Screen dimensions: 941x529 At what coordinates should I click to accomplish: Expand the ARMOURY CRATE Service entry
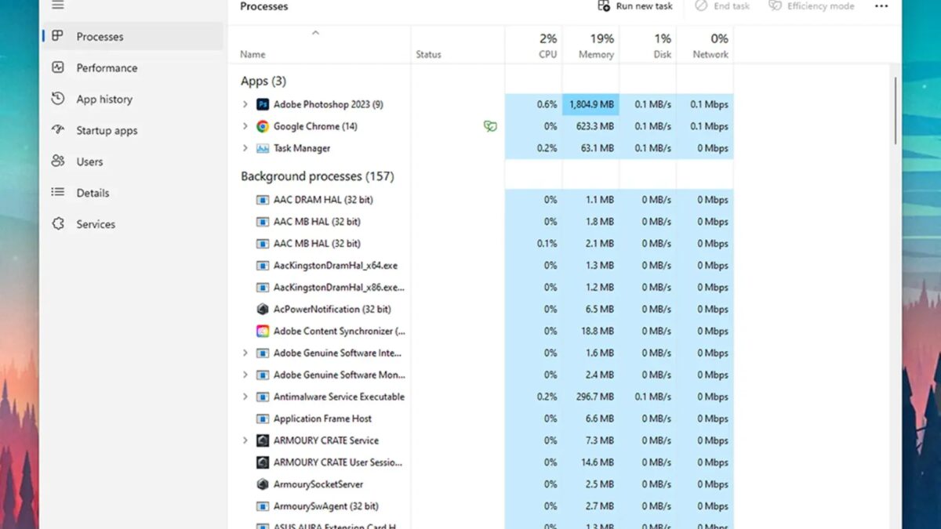(x=245, y=440)
